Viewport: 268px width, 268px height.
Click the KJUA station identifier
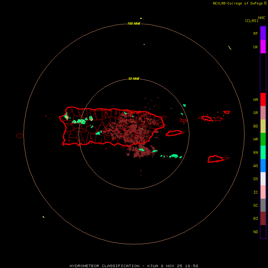tap(153, 266)
